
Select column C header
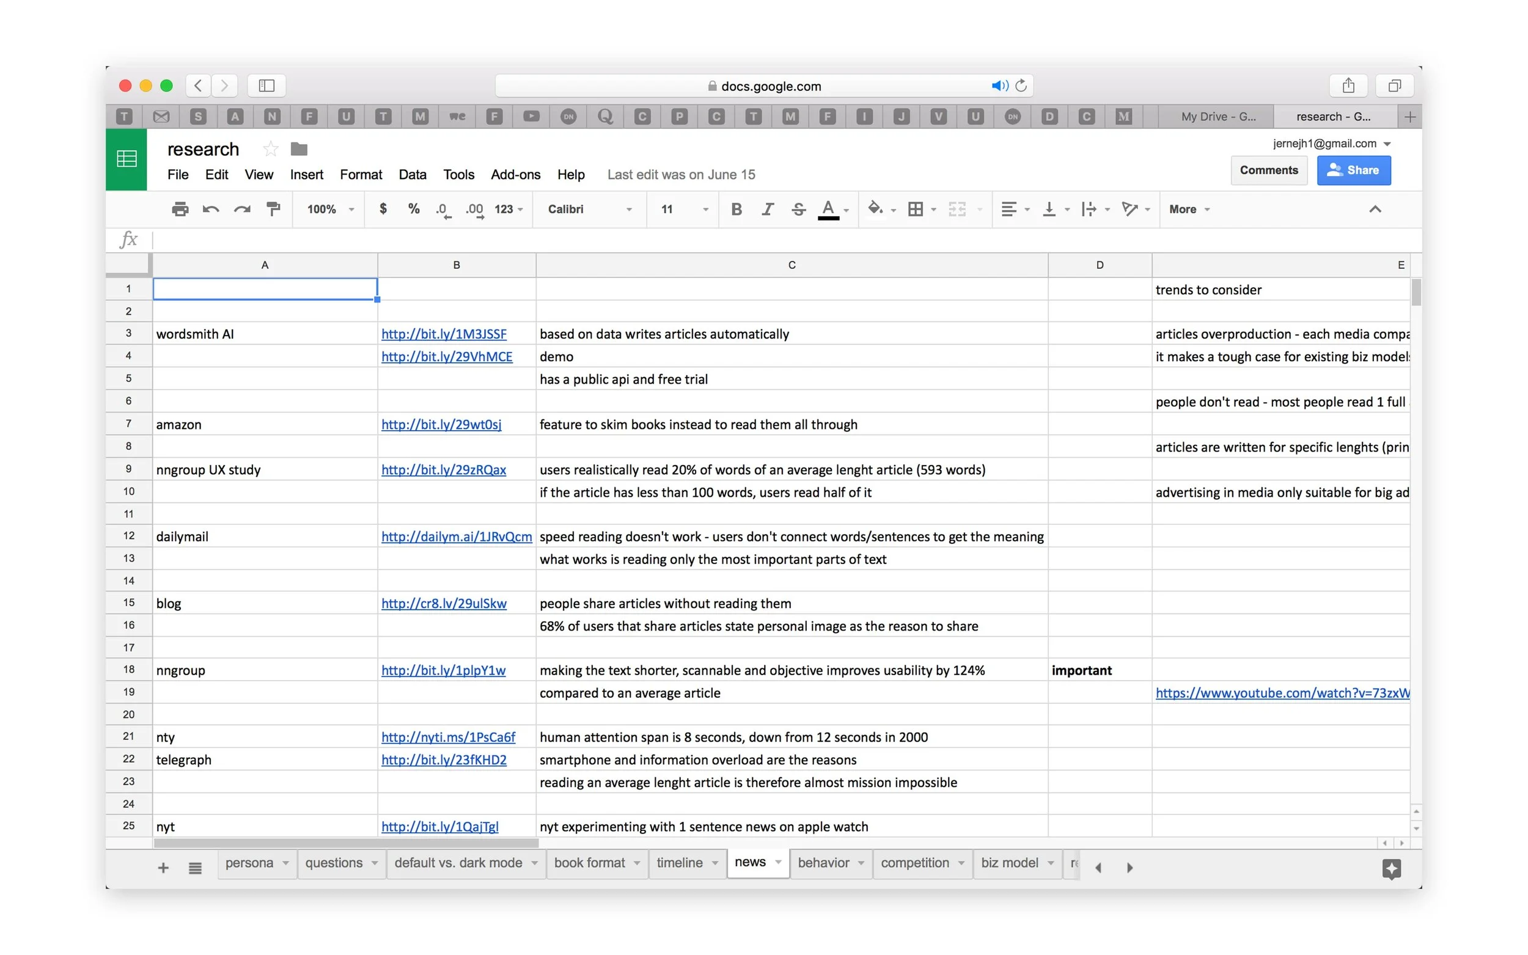(792, 265)
